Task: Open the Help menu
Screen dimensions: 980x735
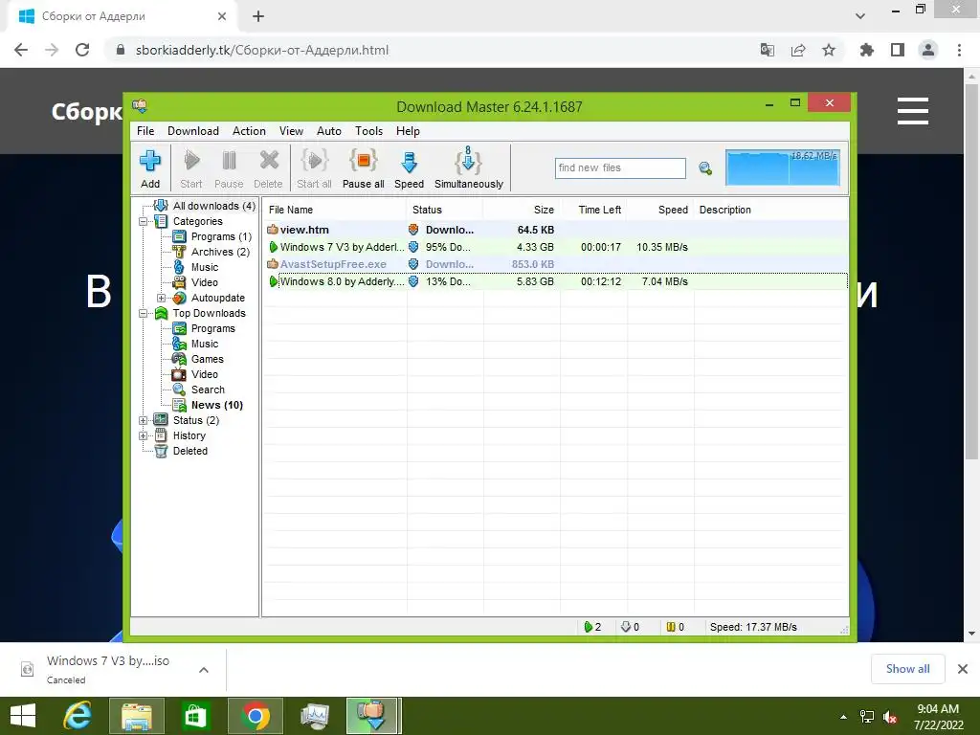Action: coord(408,131)
